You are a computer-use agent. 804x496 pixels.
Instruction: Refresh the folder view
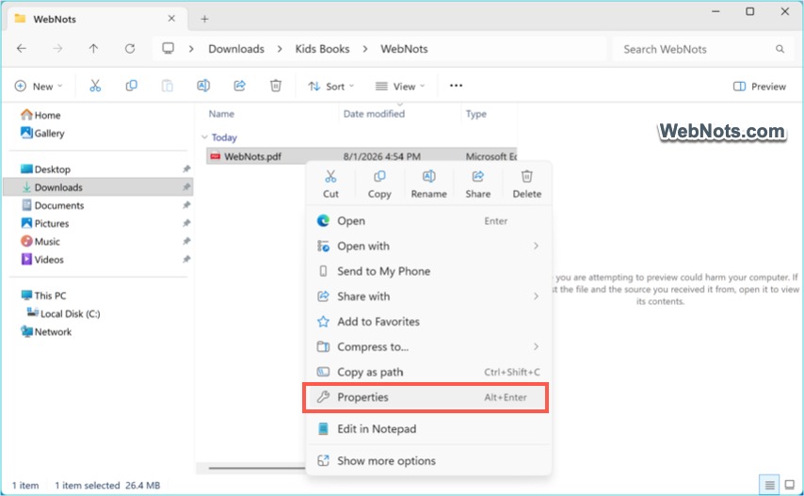pos(130,49)
